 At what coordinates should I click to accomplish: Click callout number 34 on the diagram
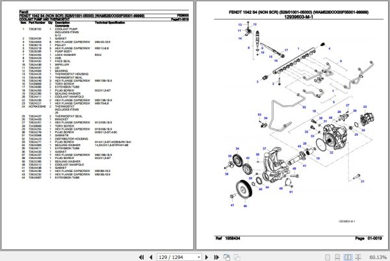[x=237, y=149]
